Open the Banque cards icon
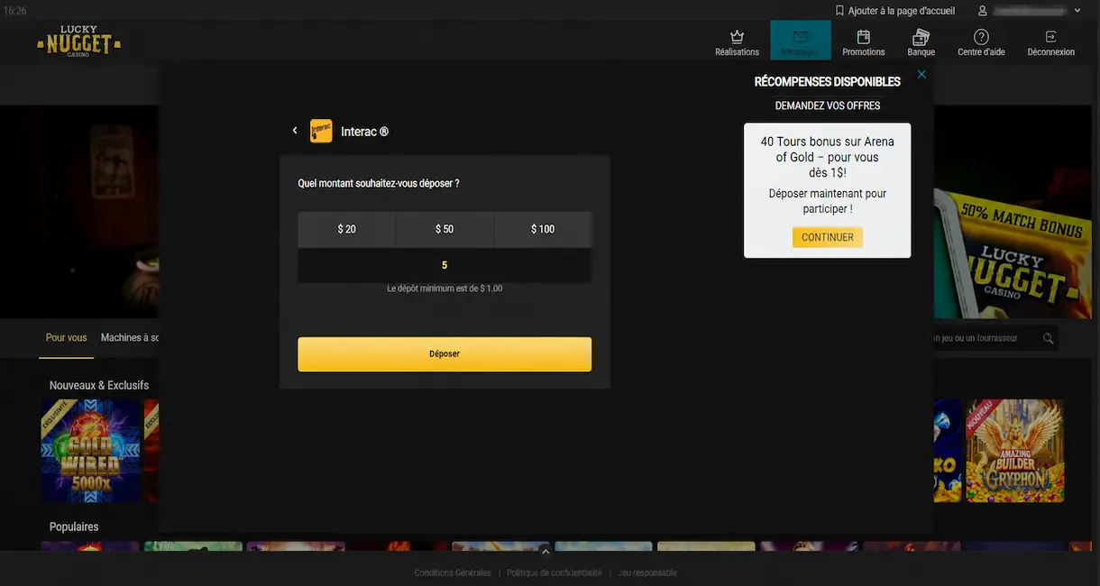The image size is (1100, 586). click(x=921, y=37)
